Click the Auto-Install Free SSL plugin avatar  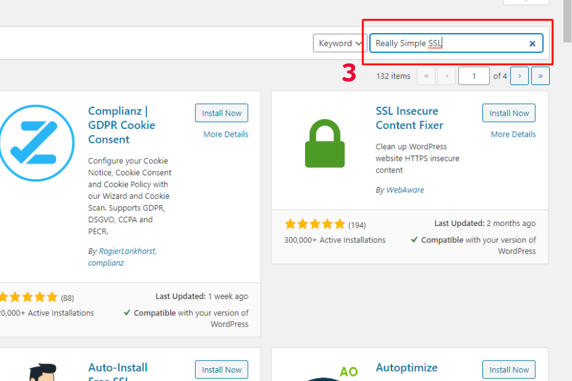[43, 372]
